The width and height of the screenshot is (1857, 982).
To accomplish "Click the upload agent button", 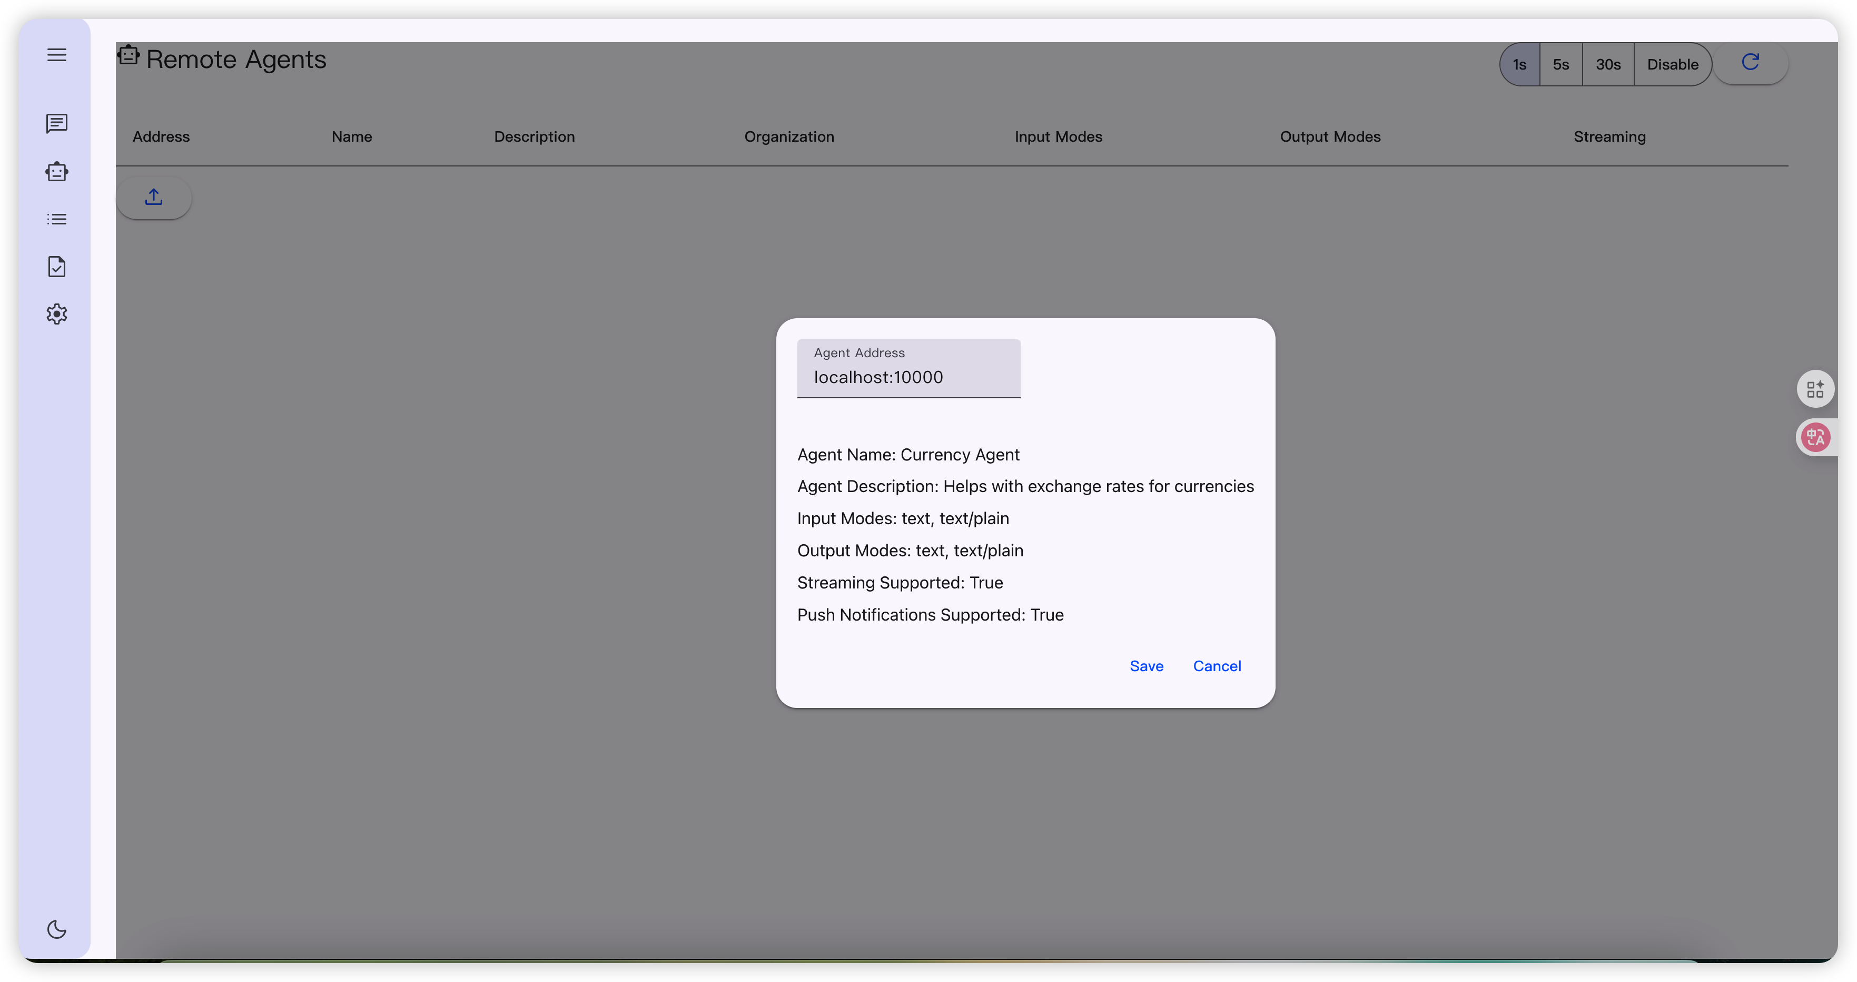I will pos(154,198).
